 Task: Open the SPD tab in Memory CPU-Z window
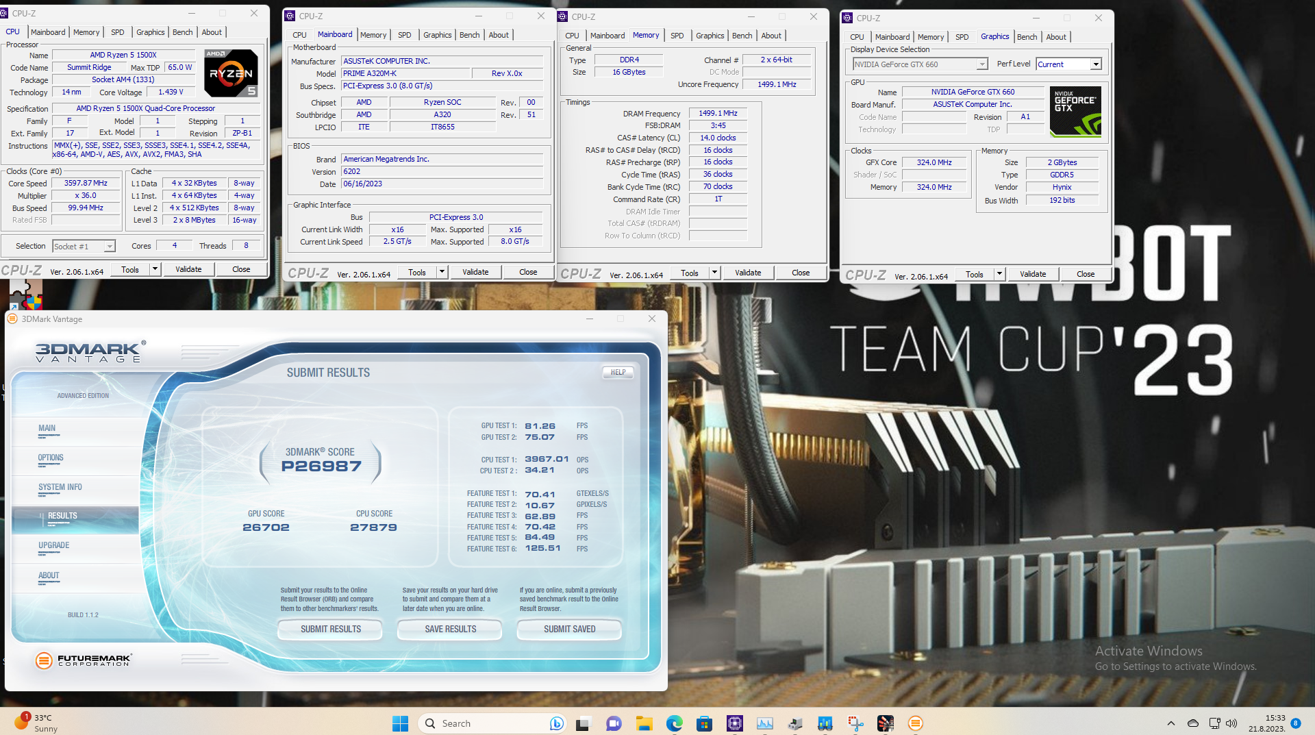[677, 36]
